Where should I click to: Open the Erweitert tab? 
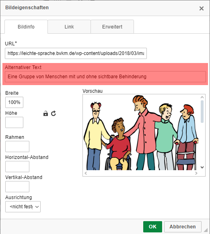(x=112, y=27)
